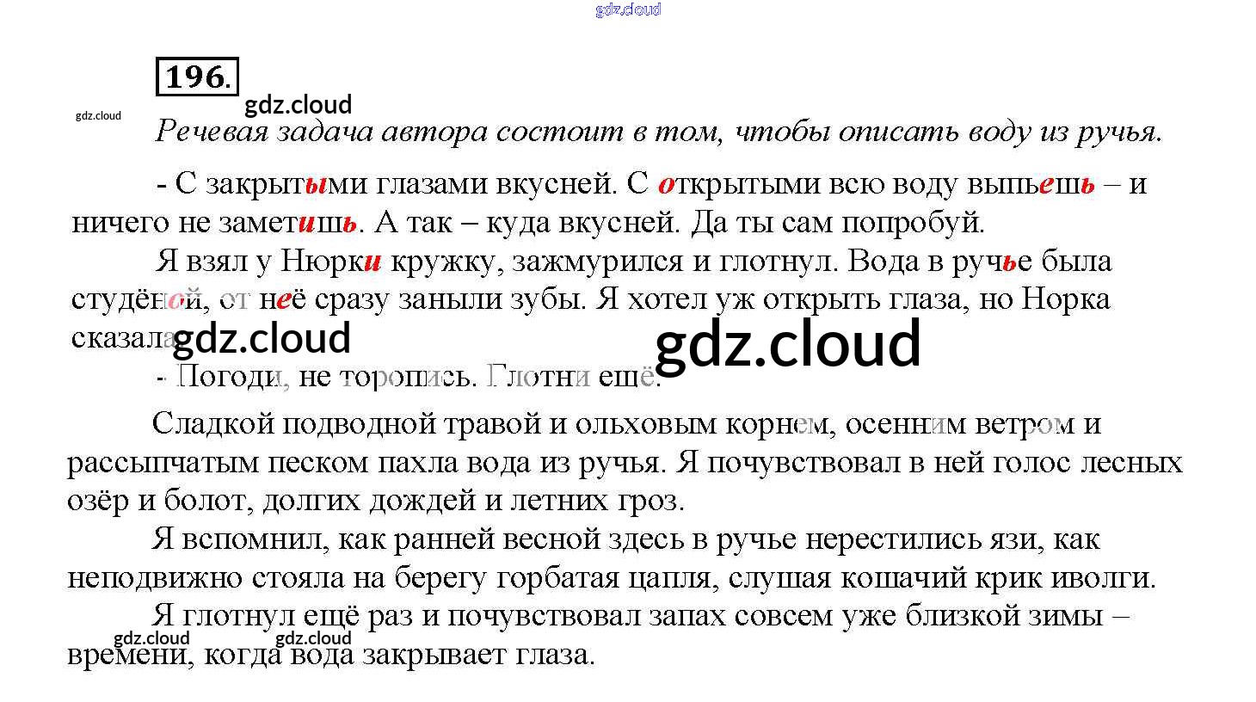
Task: Click on the word "Сладкой"
Action: (212, 423)
